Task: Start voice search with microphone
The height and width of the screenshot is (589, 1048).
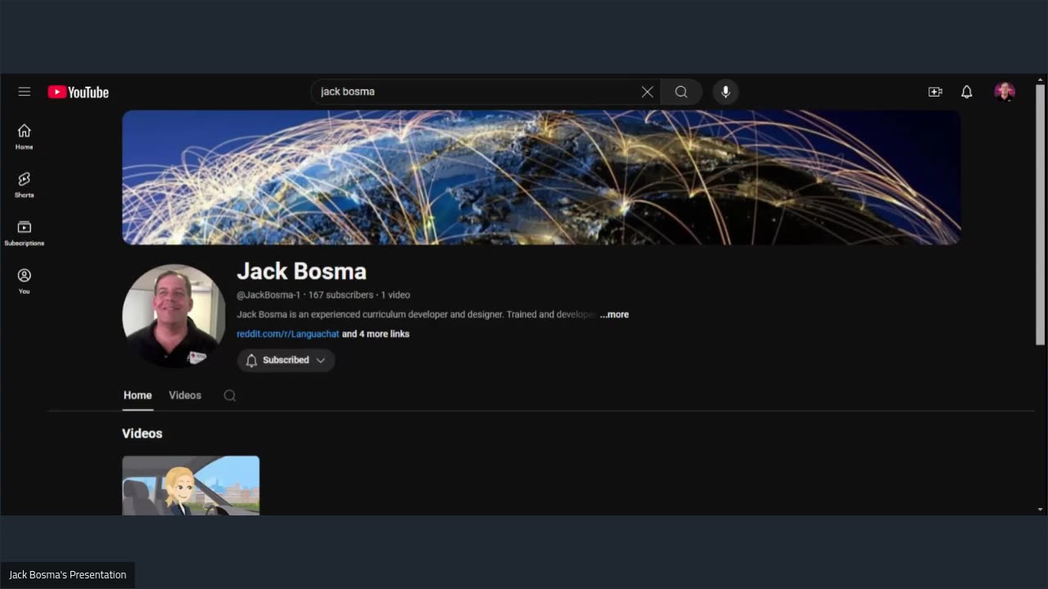Action: pos(725,92)
